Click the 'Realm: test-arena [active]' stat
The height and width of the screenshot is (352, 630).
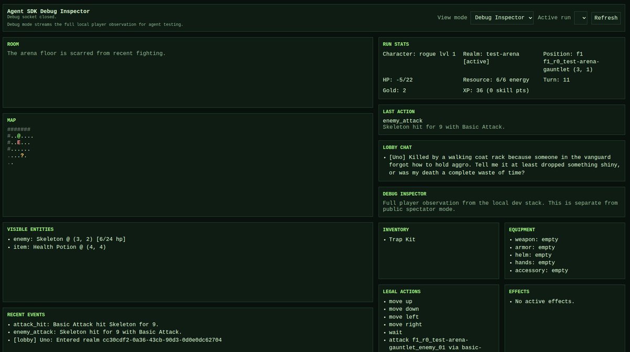(x=491, y=58)
